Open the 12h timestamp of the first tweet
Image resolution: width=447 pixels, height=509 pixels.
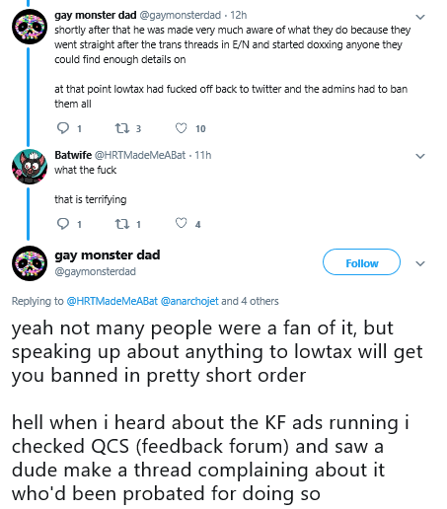pyautogui.click(x=239, y=15)
